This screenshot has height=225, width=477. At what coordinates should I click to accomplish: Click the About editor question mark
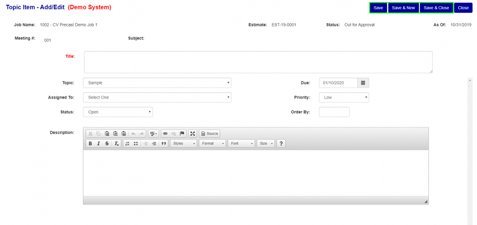[281, 144]
